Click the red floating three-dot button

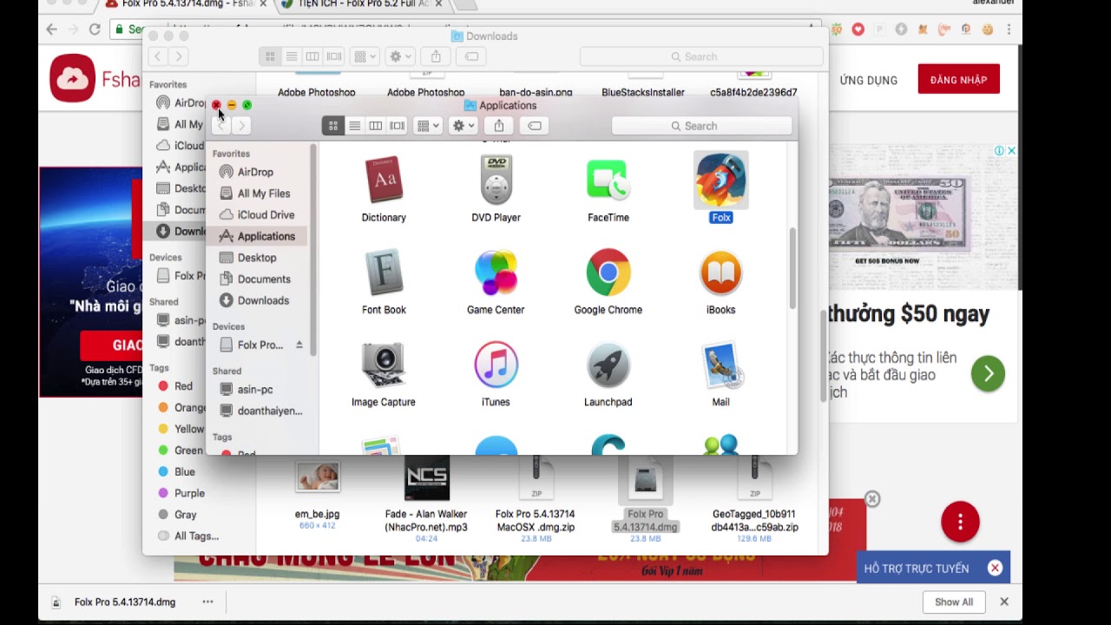pos(960,522)
